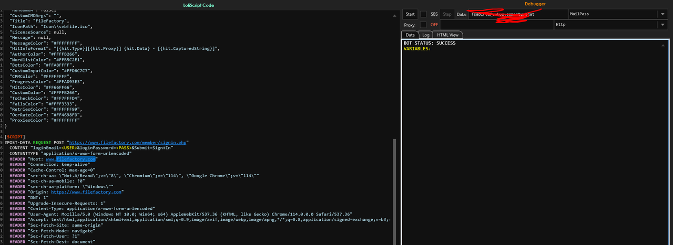Viewport: 673px width, 245px height.
Task: Click the sec-ch-ua-platform header line
Action: pyautogui.click(x=60, y=186)
